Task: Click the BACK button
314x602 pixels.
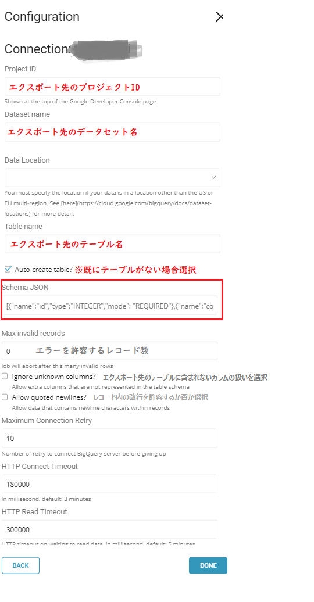Action: pyautogui.click(x=21, y=565)
